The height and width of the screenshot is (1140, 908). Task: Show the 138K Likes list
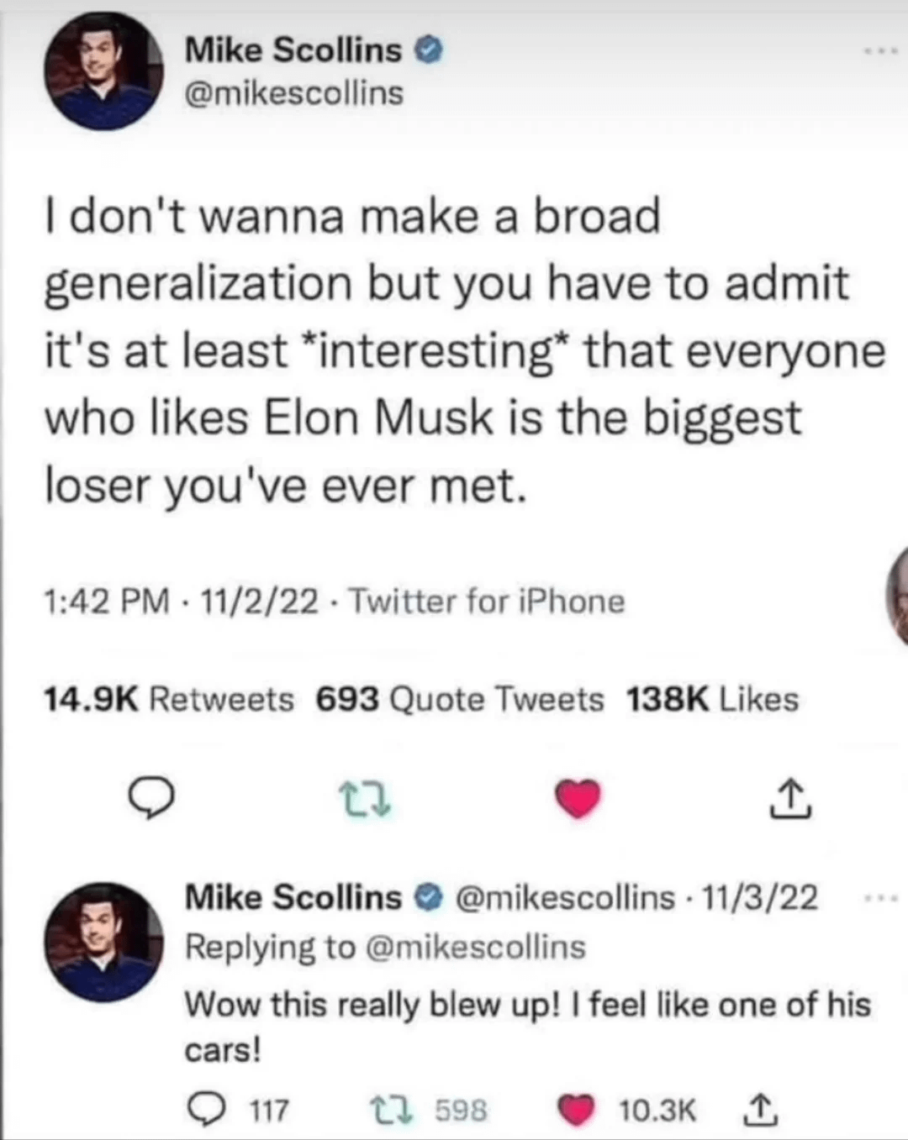(712, 699)
